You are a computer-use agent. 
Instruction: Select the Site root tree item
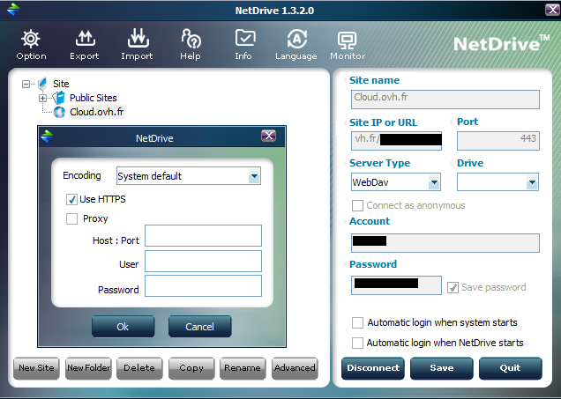61,84
